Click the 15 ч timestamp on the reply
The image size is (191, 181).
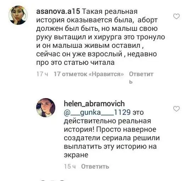70,166
